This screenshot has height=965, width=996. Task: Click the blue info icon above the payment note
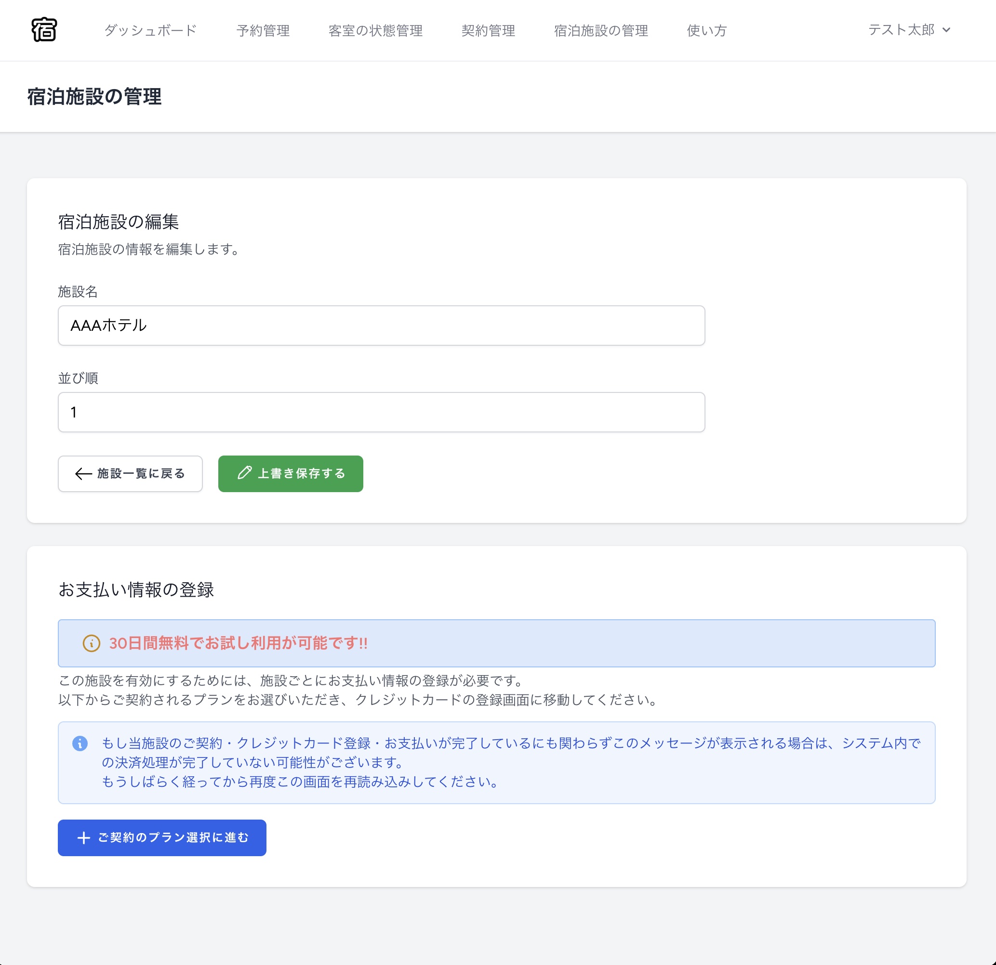click(82, 743)
